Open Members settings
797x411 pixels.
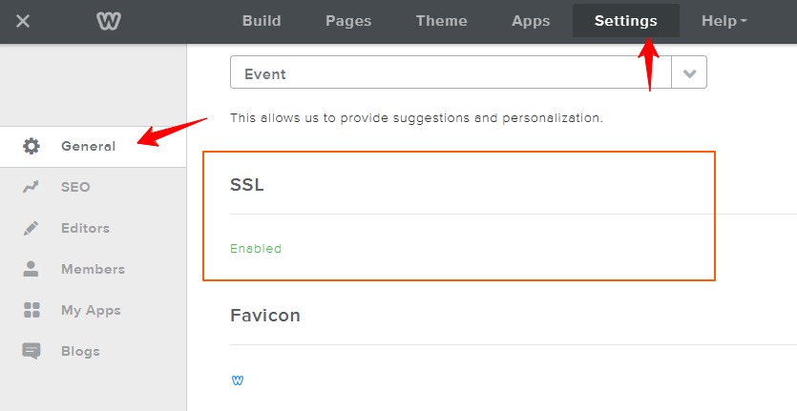[x=93, y=269]
